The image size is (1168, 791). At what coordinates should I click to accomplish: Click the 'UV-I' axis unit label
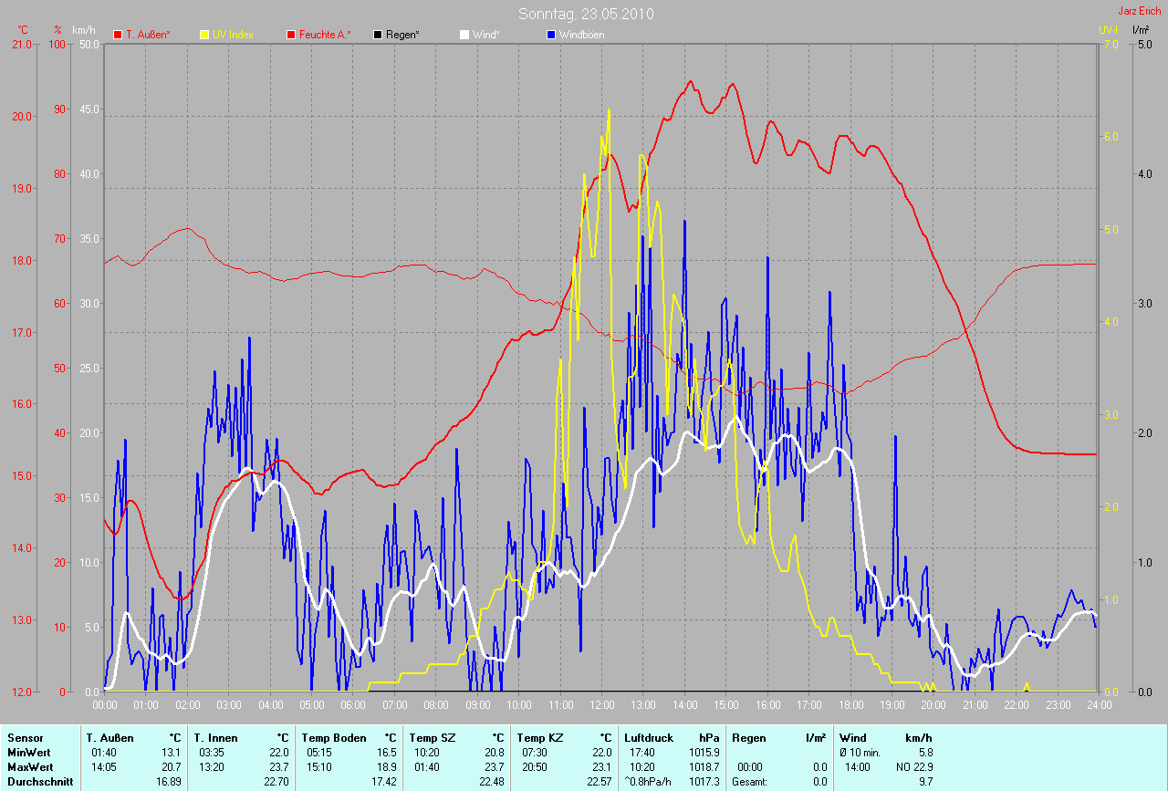(x=1108, y=30)
